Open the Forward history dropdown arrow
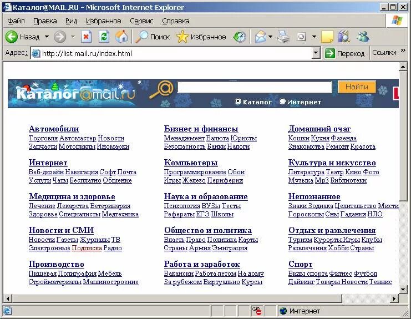The image size is (411, 319). pyautogui.click(x=73, y=37)
